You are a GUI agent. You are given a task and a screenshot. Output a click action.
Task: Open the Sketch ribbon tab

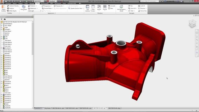pos(15,3)
